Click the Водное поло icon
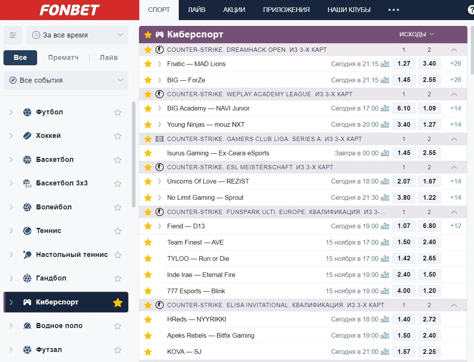Screen dimensions: 474x362 pos(27,326)
